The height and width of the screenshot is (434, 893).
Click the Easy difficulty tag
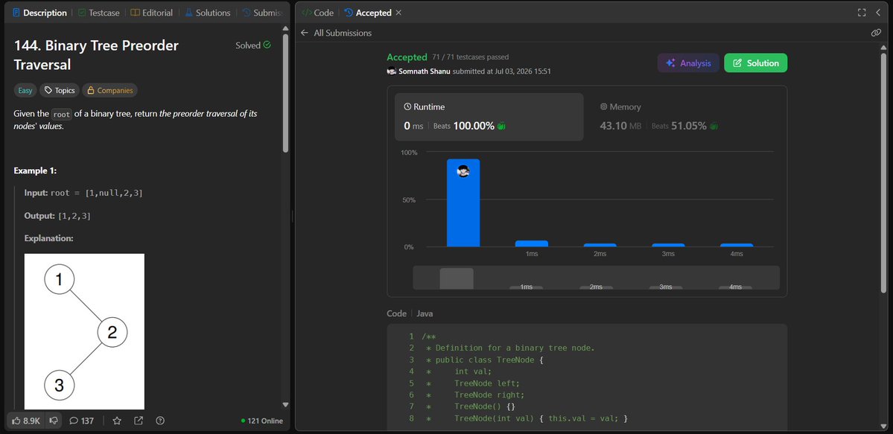[25, 90]
